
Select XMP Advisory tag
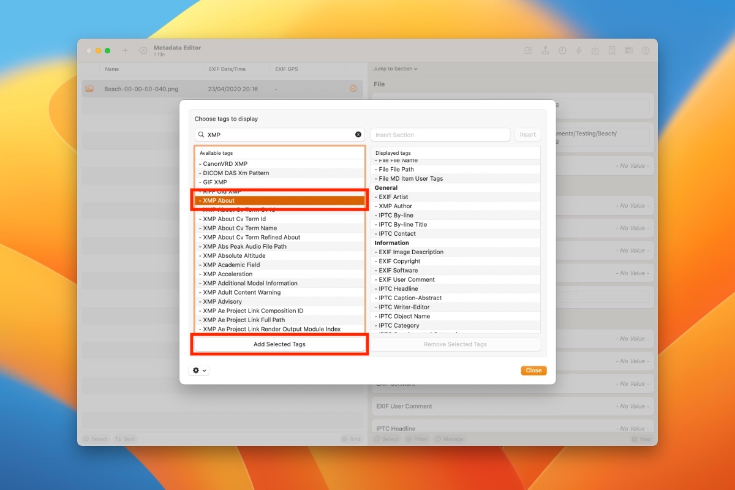click(x=280, y=301)
